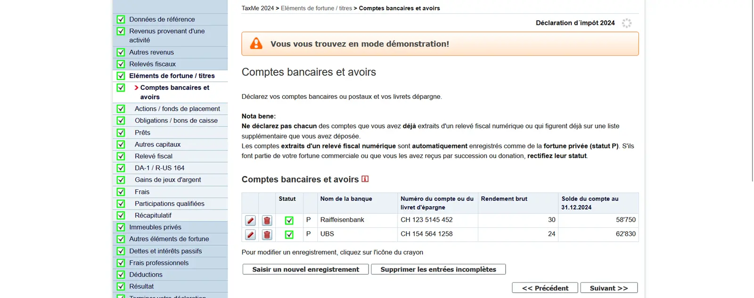The height and width of the screenshot is (298, 754).
Task: Select Comptes bancaires et avoirs sidebar item
Action: pos(174,92)
